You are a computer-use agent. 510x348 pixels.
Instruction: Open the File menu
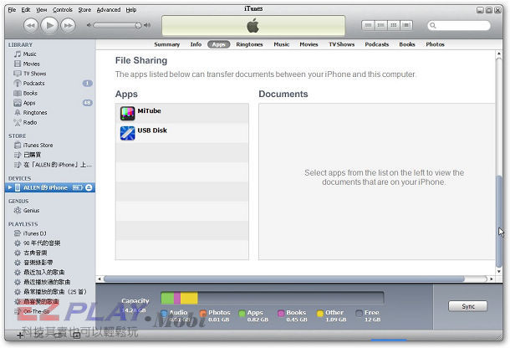coord(12,10)
